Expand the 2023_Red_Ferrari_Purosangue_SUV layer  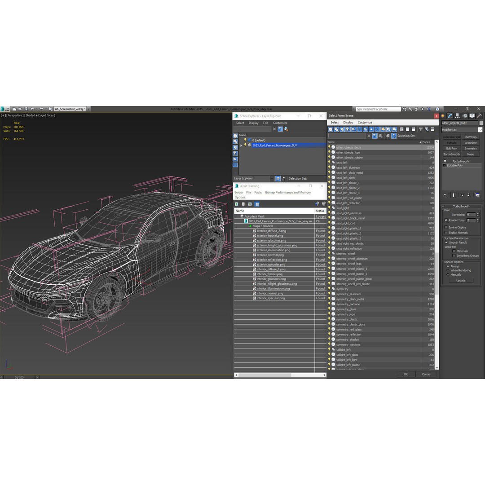tap(241, 145)
